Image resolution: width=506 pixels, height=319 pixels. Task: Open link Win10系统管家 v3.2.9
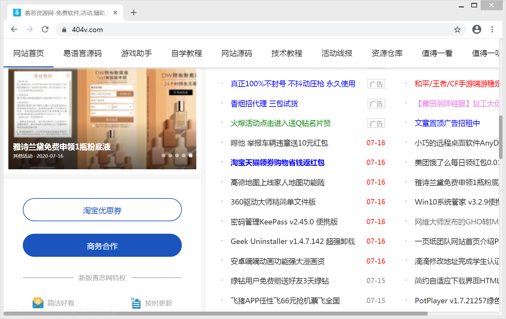pyautogui.click(x=457, y=202)
